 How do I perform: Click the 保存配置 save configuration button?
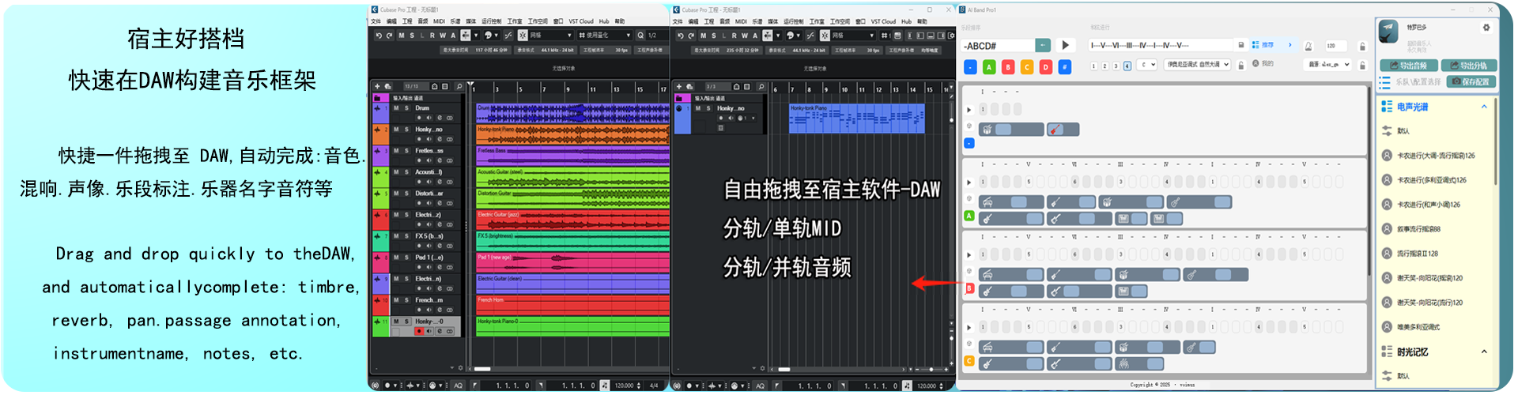point(1471,82)
